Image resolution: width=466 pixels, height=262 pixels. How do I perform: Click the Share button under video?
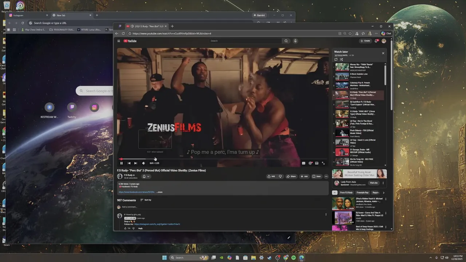[291, 176]
